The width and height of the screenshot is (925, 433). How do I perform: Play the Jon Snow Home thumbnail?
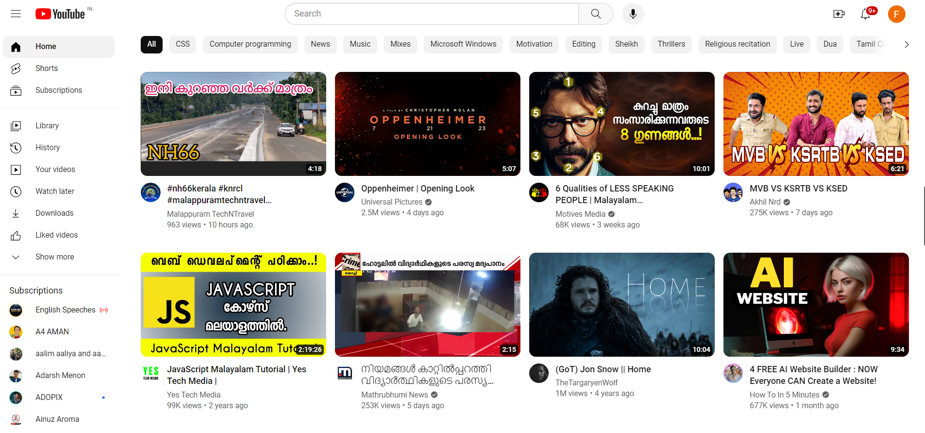[x=622, y=305]
